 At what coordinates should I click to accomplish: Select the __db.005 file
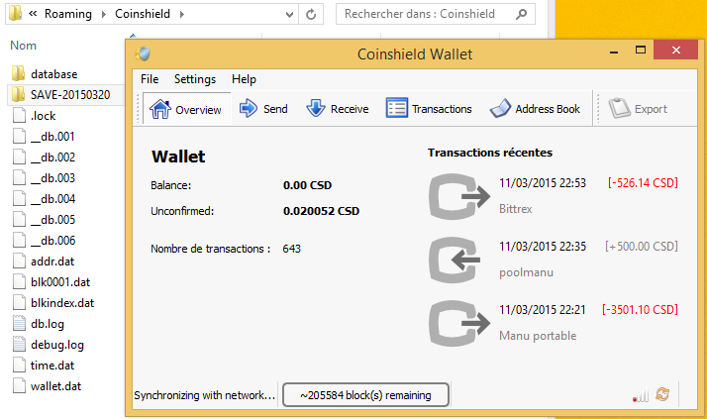pos(52,219)
